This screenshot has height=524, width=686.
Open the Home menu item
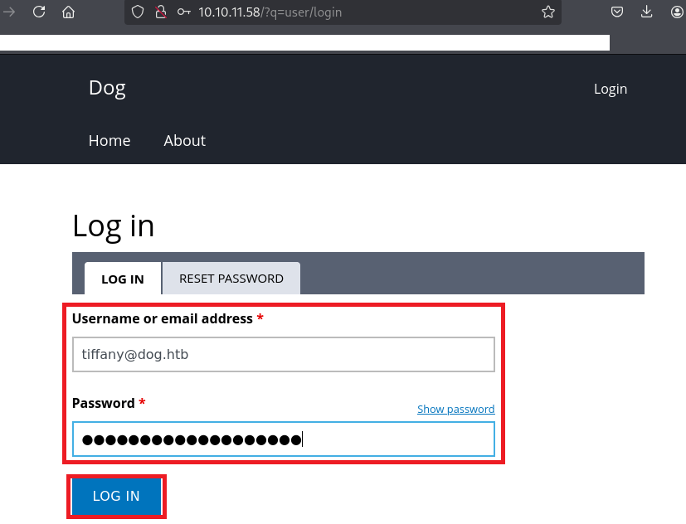point(109,140)
